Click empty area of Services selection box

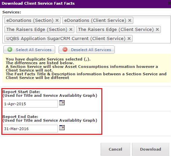tap(151, 39)
